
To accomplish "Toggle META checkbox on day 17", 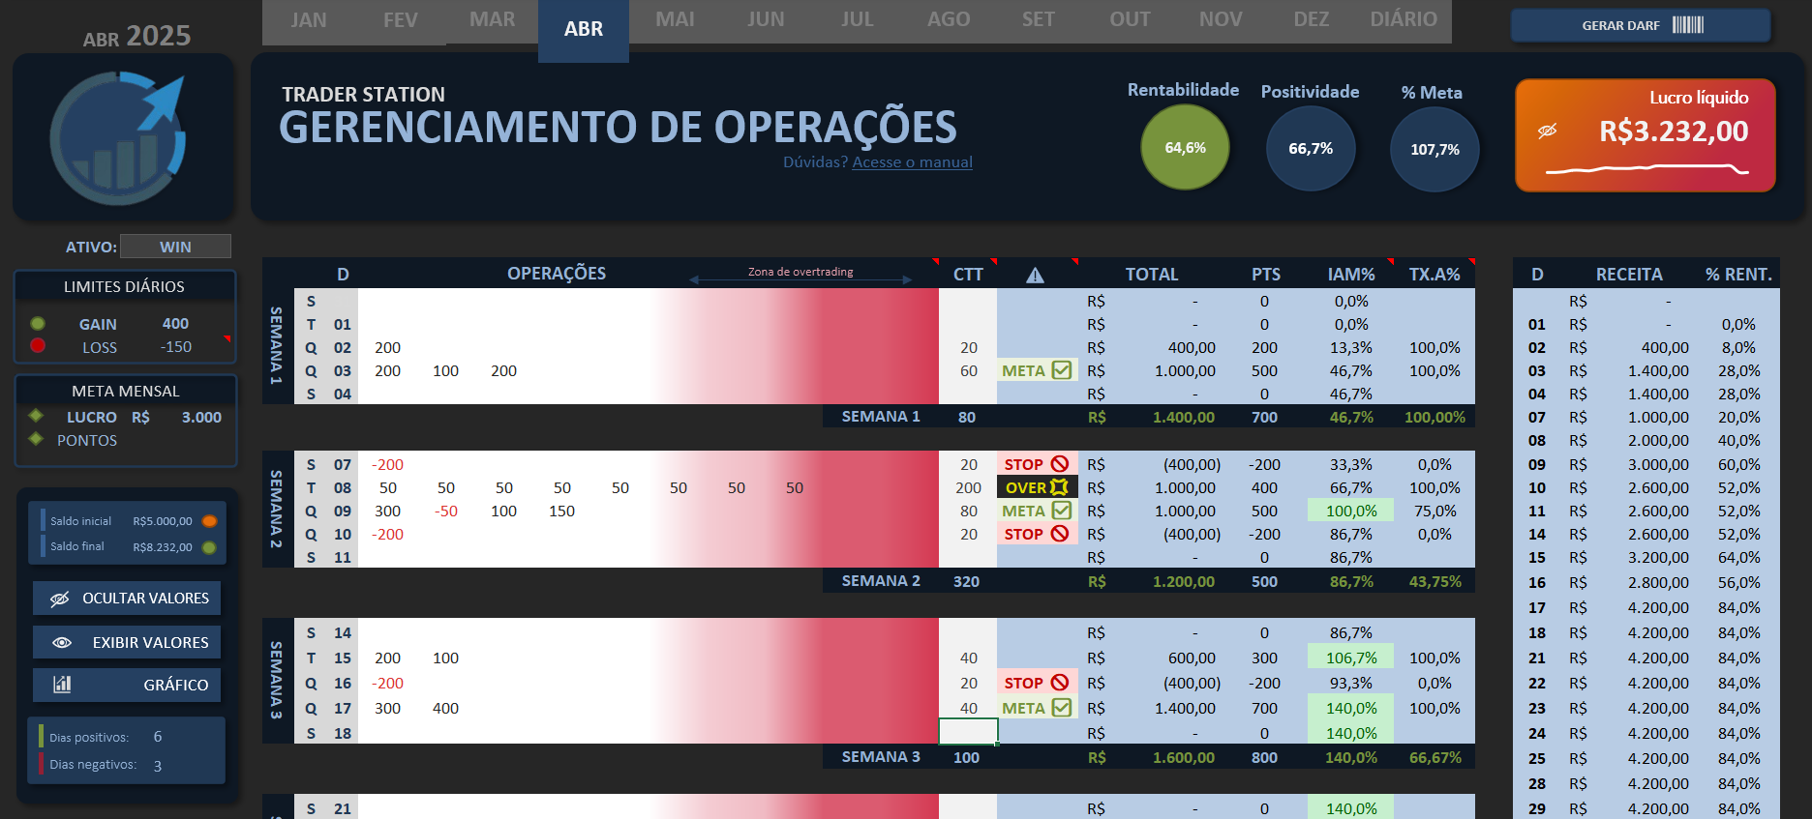I will tap(1062, 708).
